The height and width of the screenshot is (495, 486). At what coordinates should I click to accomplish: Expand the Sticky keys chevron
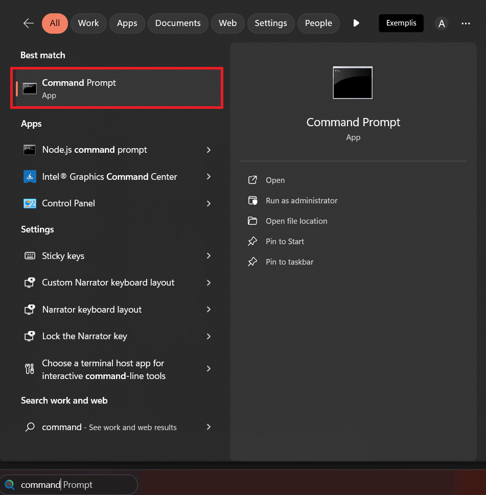(209, 256)
